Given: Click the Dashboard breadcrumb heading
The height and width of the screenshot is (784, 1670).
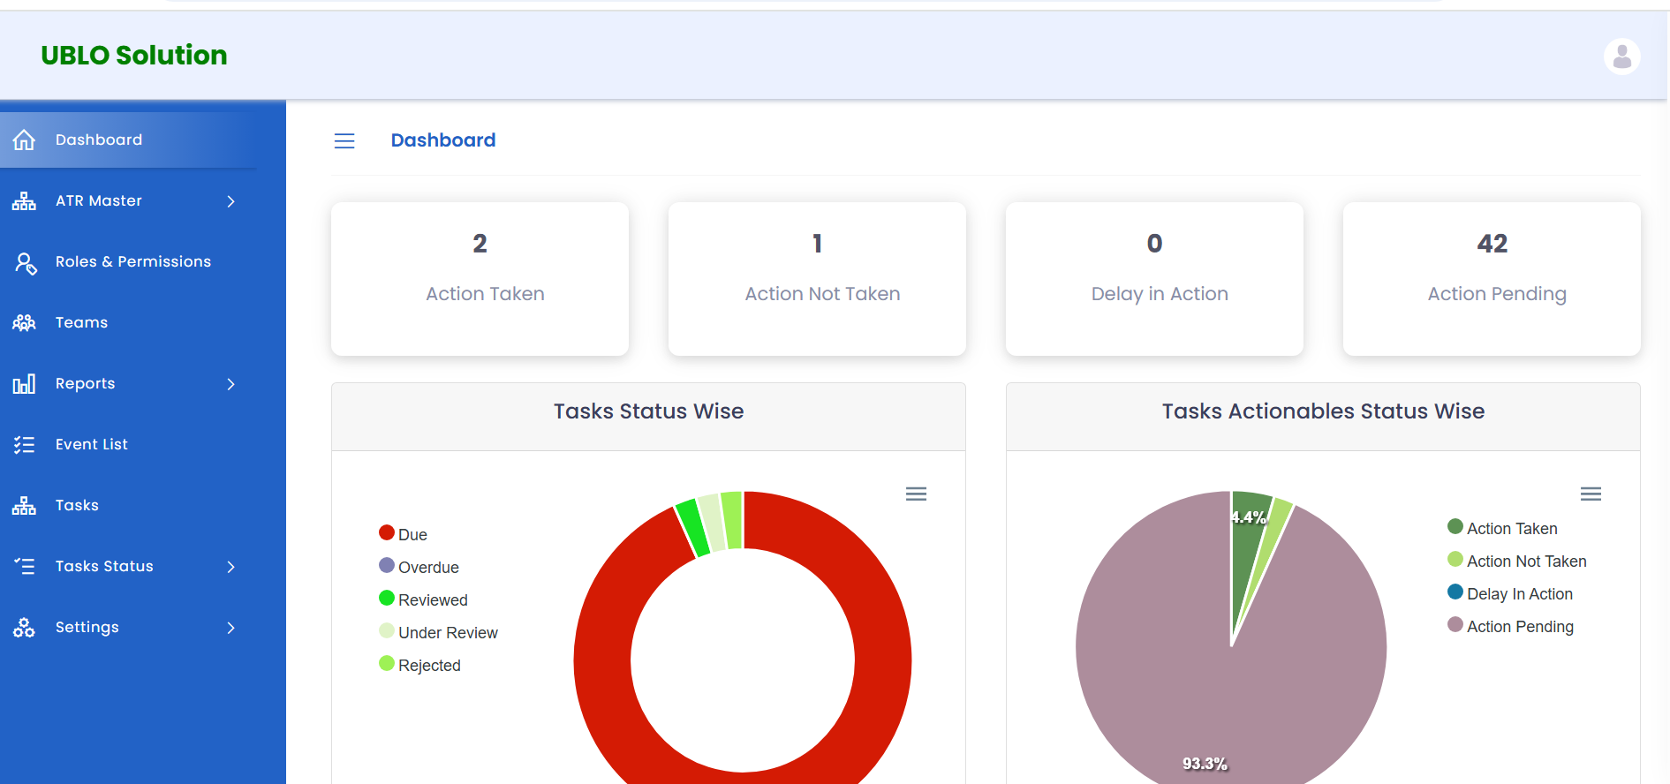Looking at the screenshot, I should click(x=442, y=140).
